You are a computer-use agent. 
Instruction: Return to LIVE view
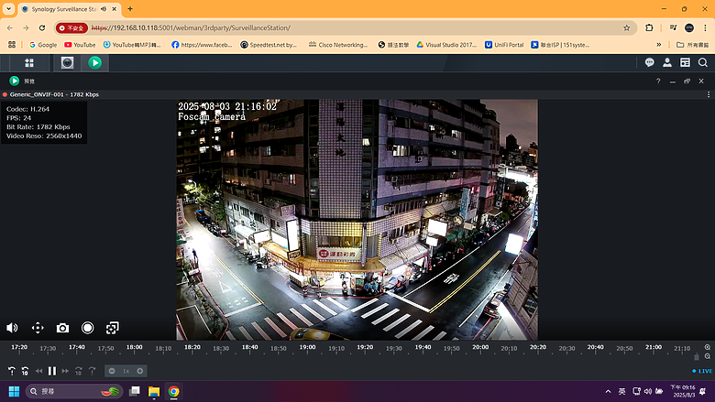click(x=702, y=371)
